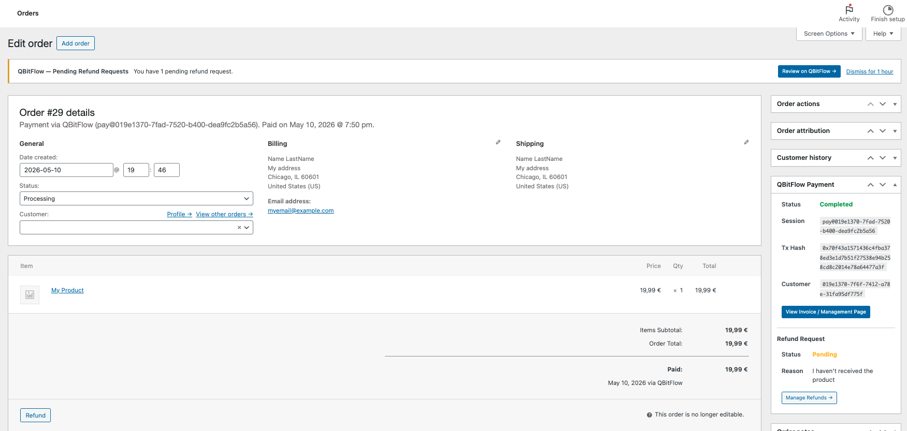Collapse the QBitFlow Payment panel
907x431 pixels.
(895, 185)
